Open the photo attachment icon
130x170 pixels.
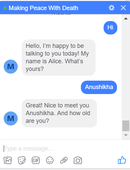point(8,160)
